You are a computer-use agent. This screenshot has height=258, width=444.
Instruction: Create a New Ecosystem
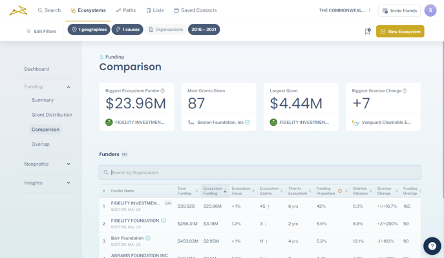(x=400, y=32)
